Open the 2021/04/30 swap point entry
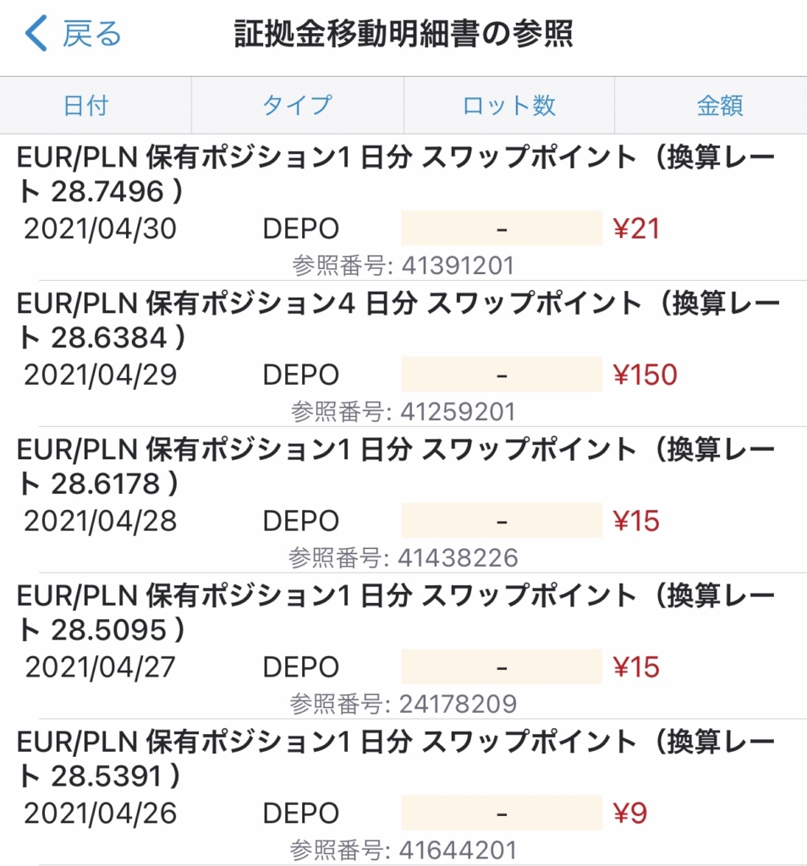Screen dimensions: 807x866 point(403,208)
